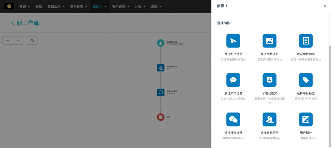Select the 用户积分 points icon
Viewport: 331px width, 148px height.
click(x=305, y=119)
